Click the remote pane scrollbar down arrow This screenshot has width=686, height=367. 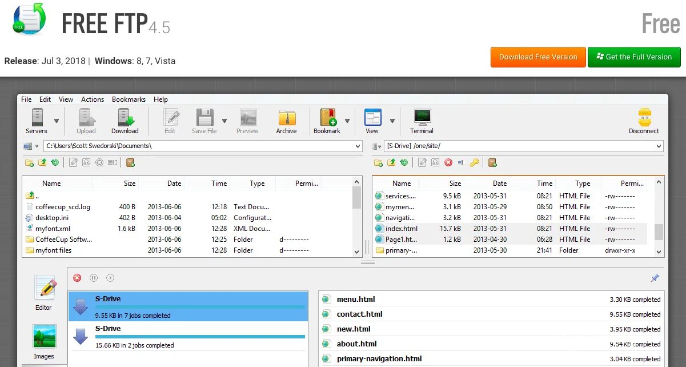click(x=659, y=251)
